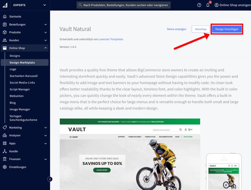Click the Vault Natural theme title

point(75,29)
